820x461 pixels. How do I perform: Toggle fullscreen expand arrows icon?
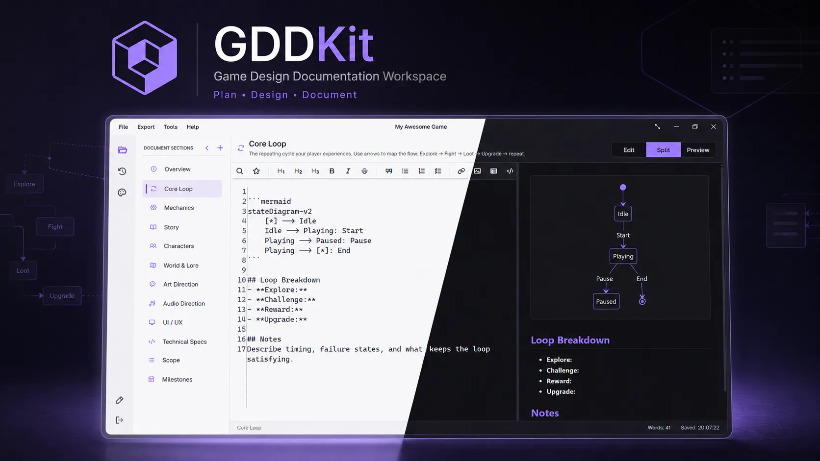[657, 126]
